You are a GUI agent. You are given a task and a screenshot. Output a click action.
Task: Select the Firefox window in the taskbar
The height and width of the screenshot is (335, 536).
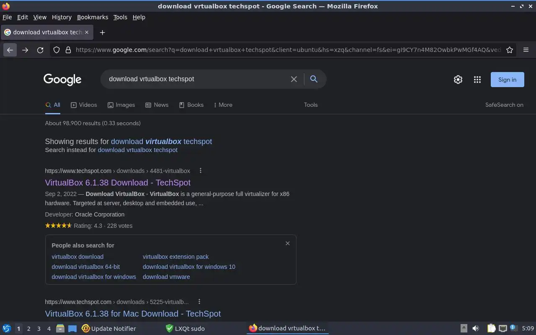click(x=287, y=329)
